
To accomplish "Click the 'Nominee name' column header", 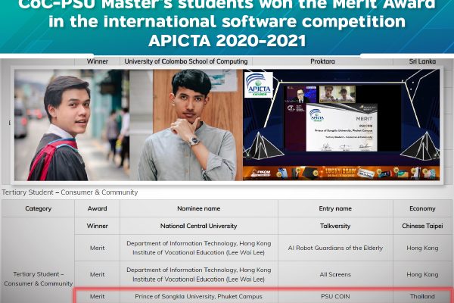I will pyautogui.click(x=198, y=208).
